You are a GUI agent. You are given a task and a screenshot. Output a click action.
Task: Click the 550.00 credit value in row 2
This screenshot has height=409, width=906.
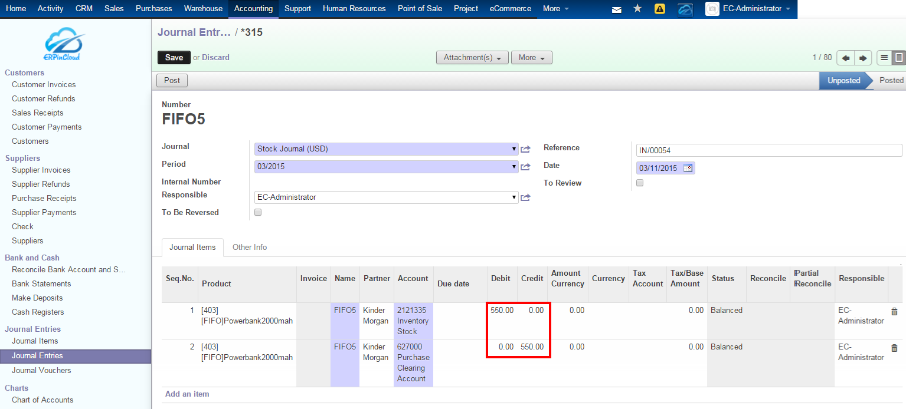(532, 347)
